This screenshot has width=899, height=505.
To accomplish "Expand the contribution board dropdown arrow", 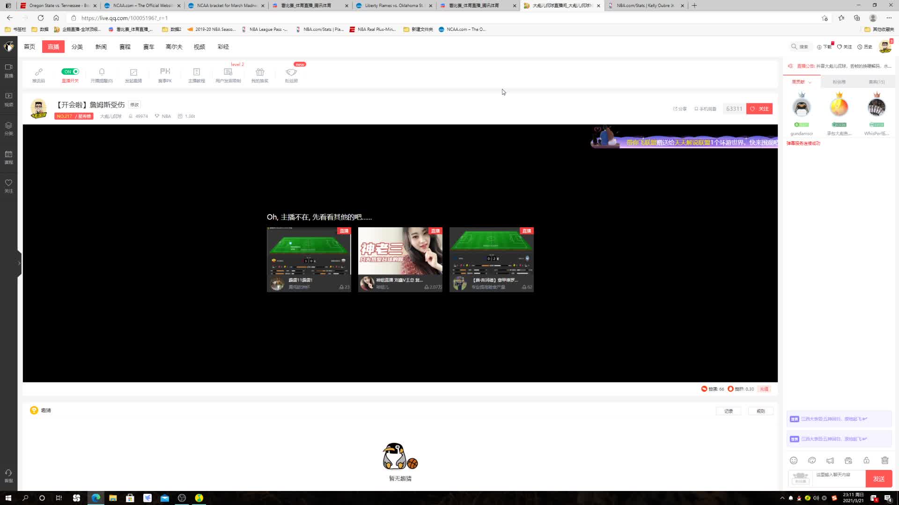I will tap(810, 82).
